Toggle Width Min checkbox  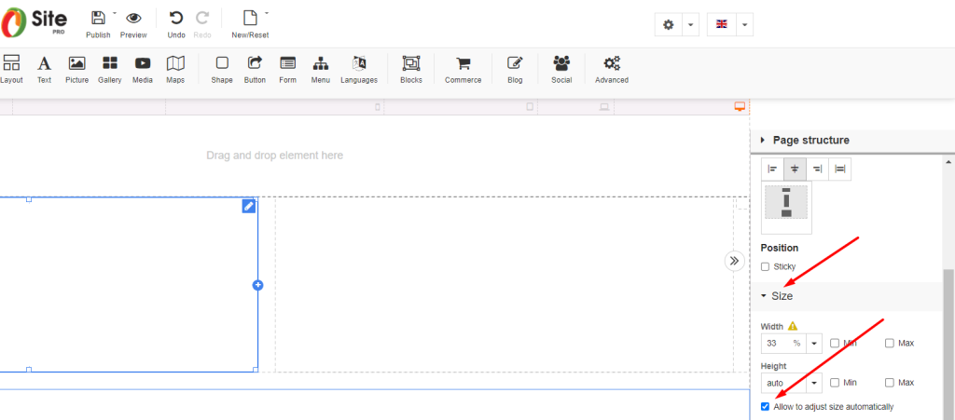(x=835, y=344)
